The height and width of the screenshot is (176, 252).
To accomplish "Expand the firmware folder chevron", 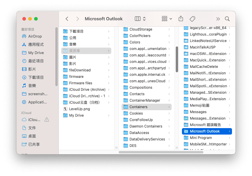I will tap(109, 77).
